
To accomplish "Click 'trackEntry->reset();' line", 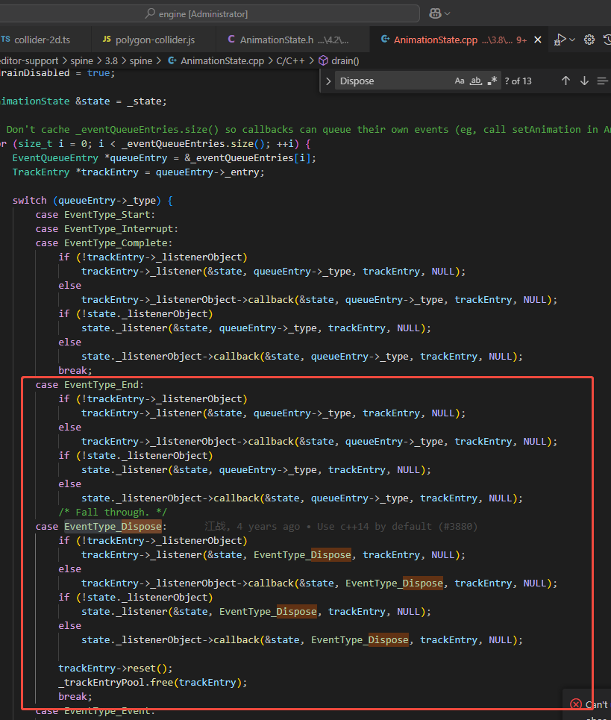I will (x=115, y=668).
